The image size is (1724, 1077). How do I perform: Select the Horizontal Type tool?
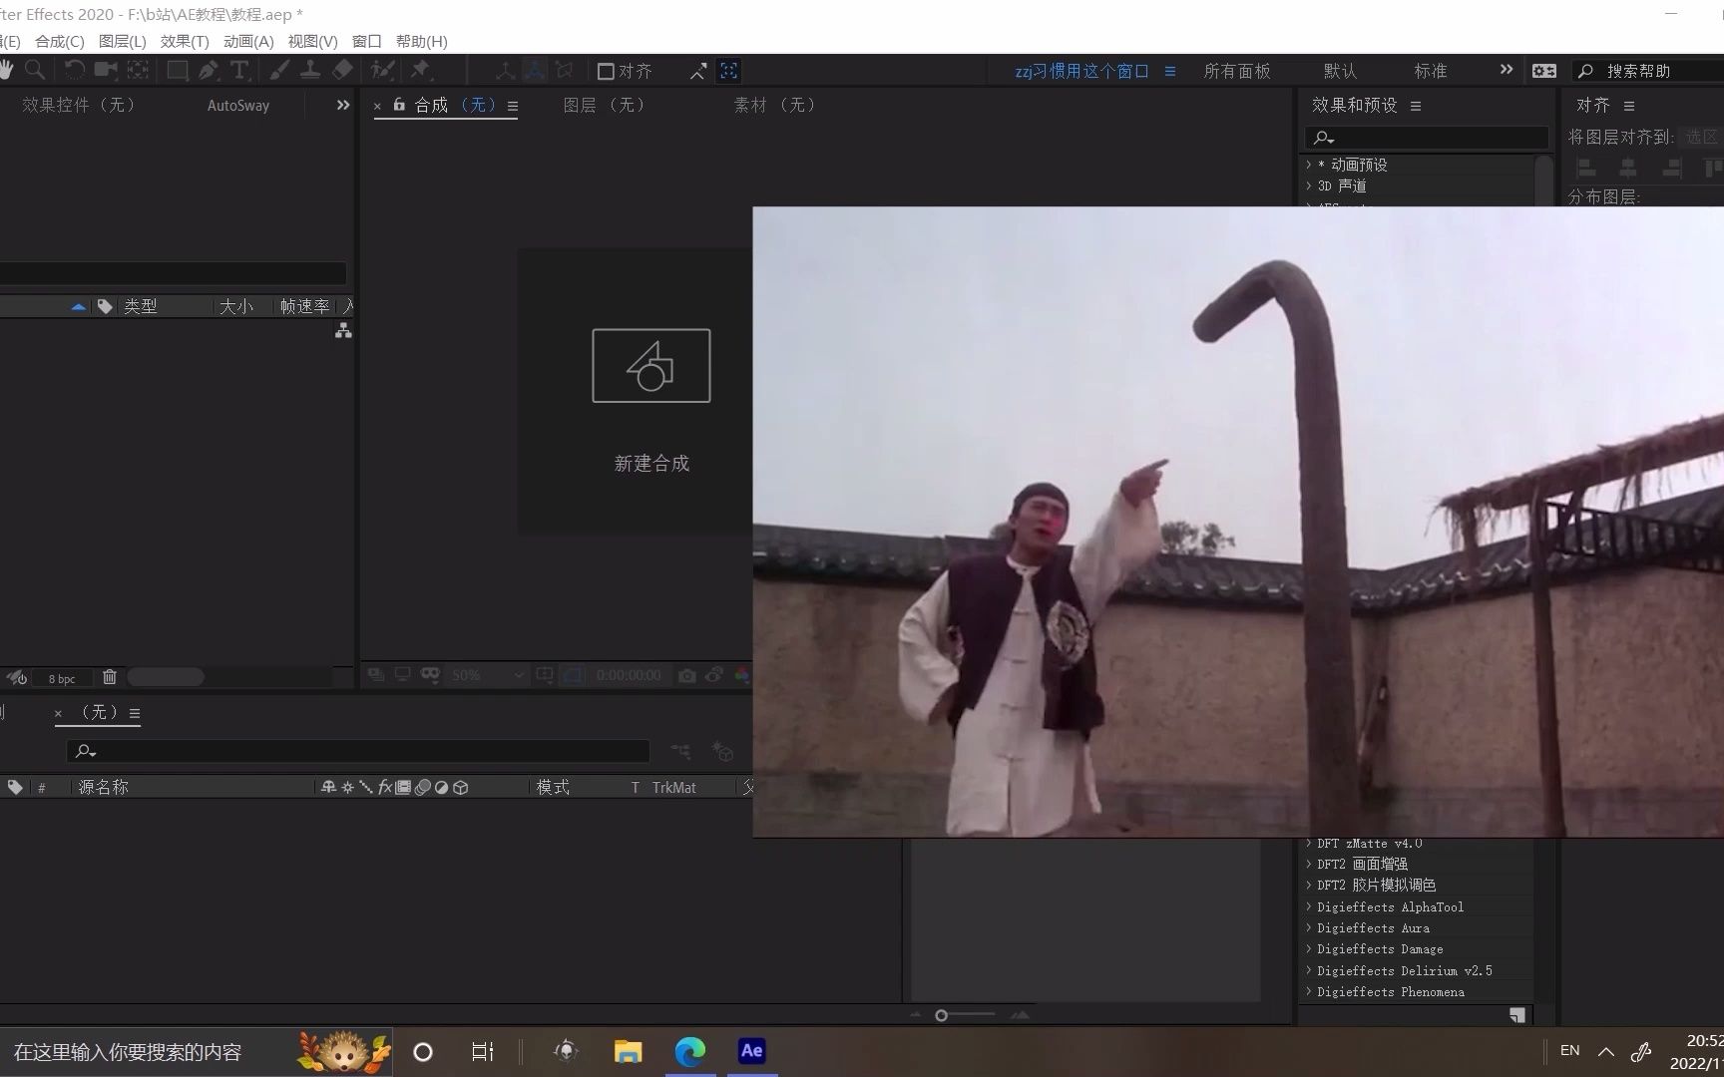239,70
